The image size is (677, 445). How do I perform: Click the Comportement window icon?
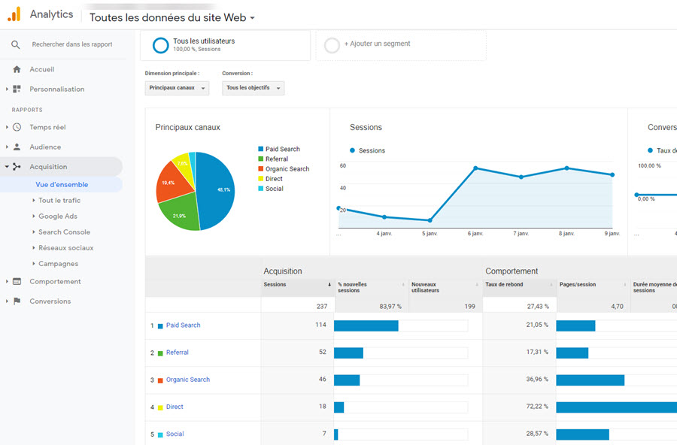17,281
